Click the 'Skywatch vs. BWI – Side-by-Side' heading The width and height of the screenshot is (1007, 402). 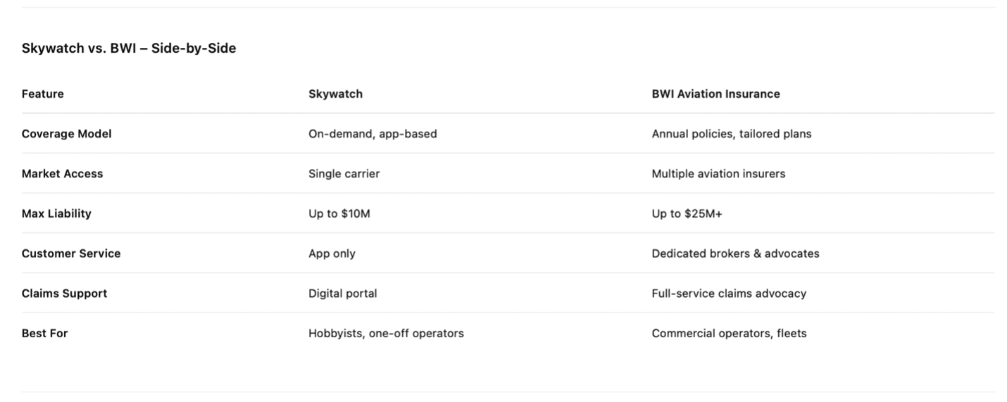pos(128,49)
